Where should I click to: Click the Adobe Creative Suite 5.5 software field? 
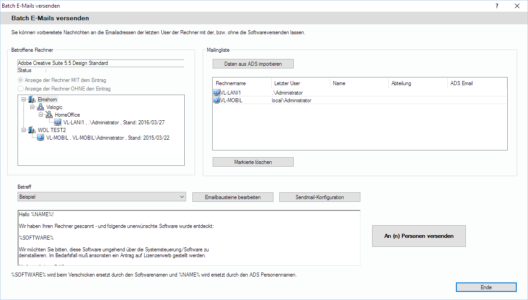coord(100,63)
